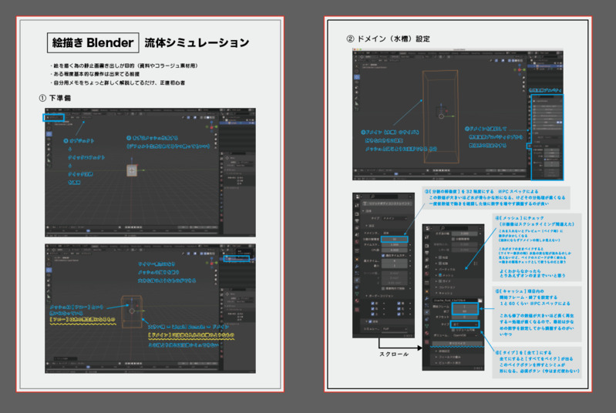Click timeline playback controls in page 1 top screenshot
This screenshot has width=616, height=413.
click(x=133, y=227)
